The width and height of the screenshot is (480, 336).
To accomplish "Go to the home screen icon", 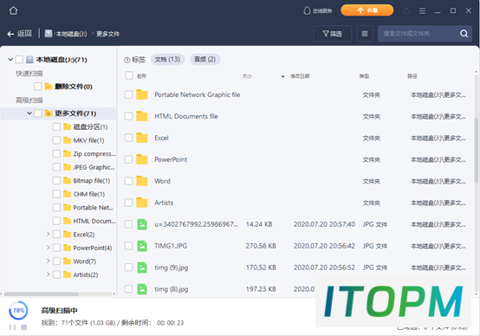I will (x=13, y=10).
